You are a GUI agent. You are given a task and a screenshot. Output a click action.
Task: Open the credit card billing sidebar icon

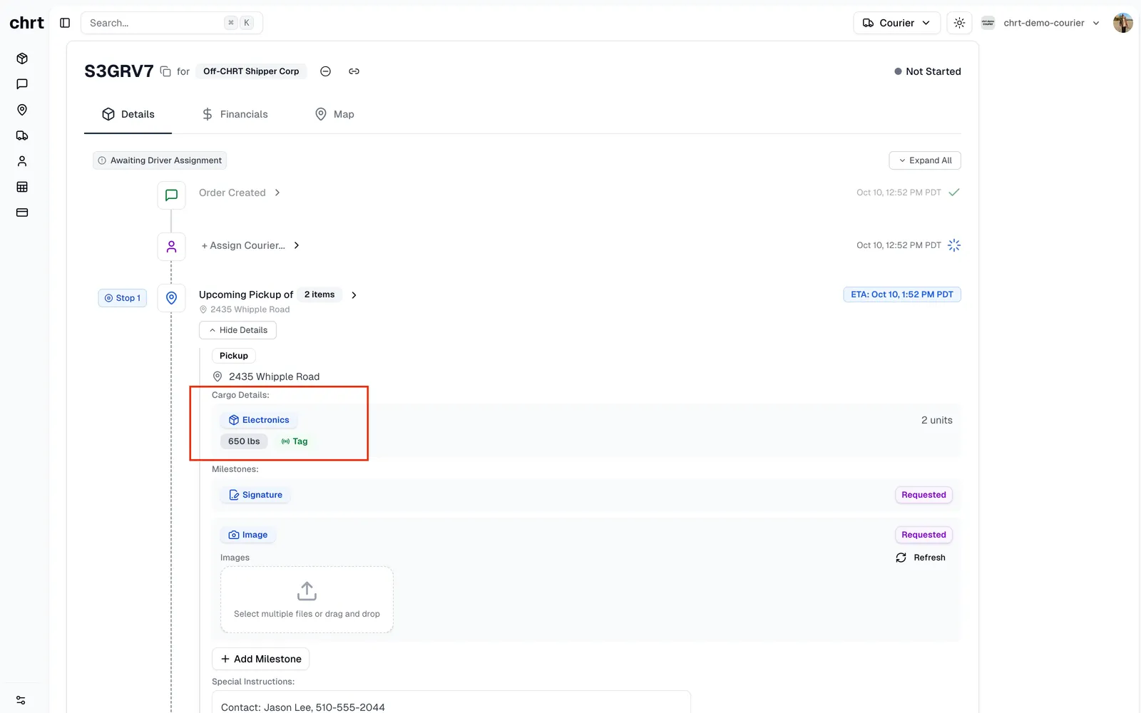click(22, 212)
